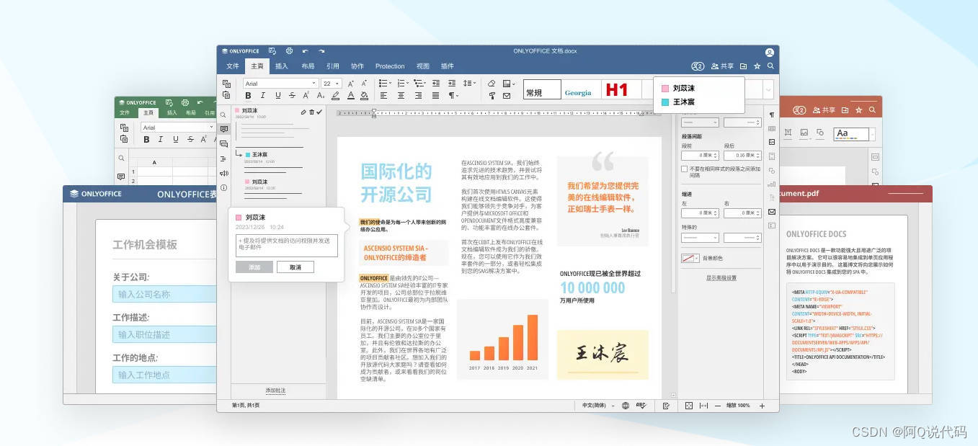Redo action in document editor title bar

(x=321, y=51)
